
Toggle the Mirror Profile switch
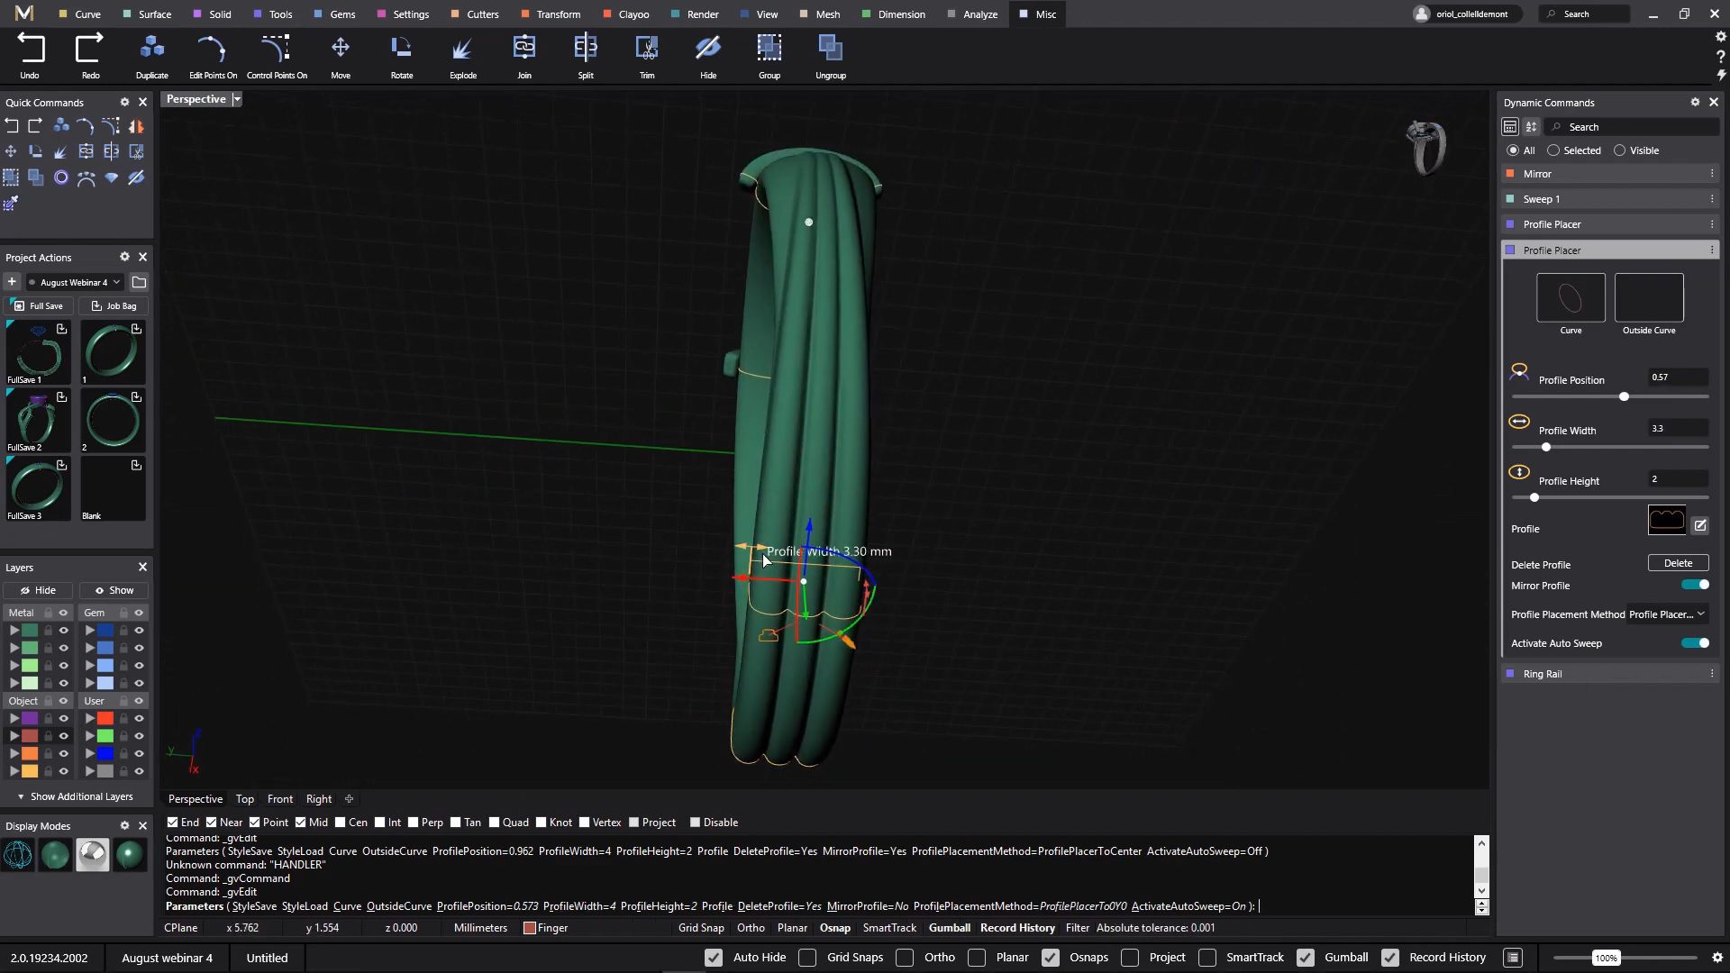[x=1695, y=585]
